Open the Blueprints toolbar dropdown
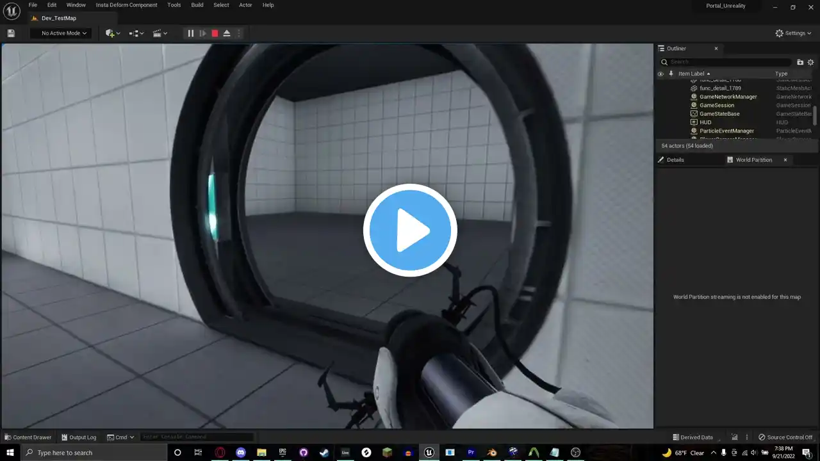The image size is (820, 461). point(136,33)
